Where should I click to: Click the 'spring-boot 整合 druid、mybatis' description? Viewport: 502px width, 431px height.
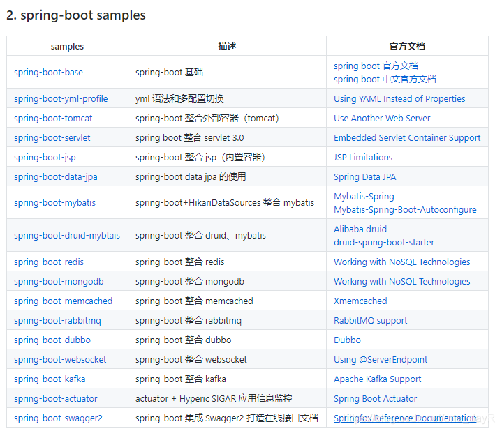(x=200, y=236)
